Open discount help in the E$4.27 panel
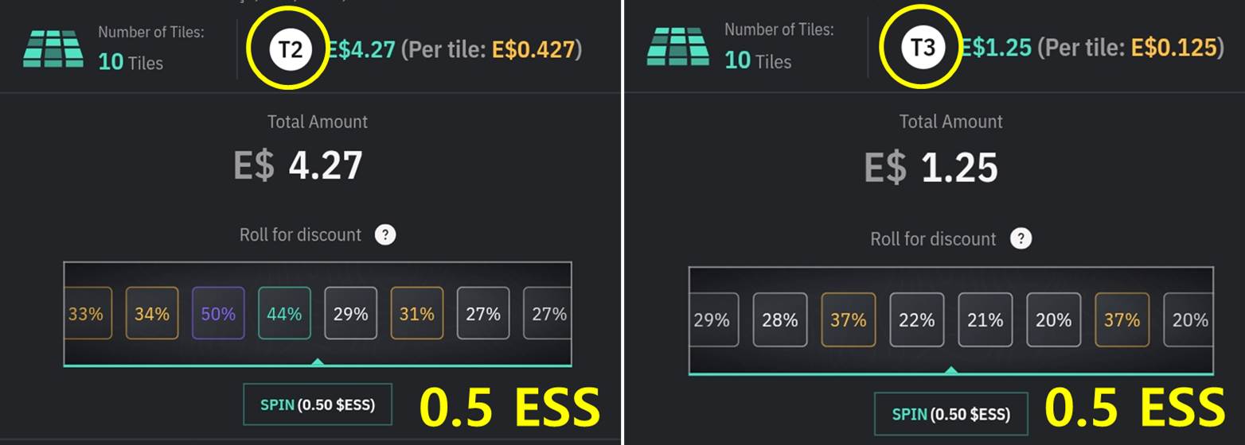Image resolution: width=1245 pixels, height=445 pixels. [x=385, y=235]
